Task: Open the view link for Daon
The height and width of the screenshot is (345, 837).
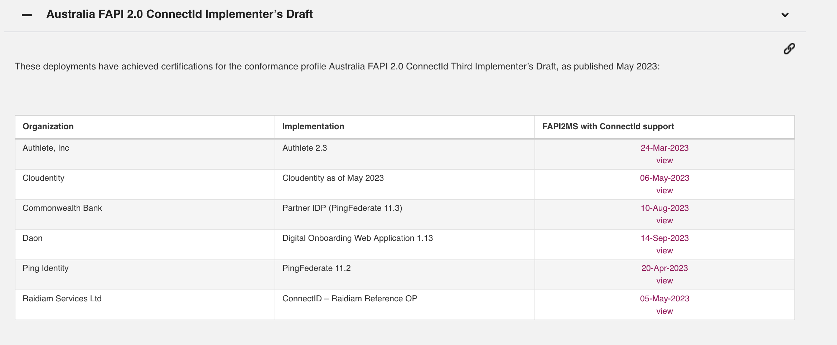Action: [664, 251]
